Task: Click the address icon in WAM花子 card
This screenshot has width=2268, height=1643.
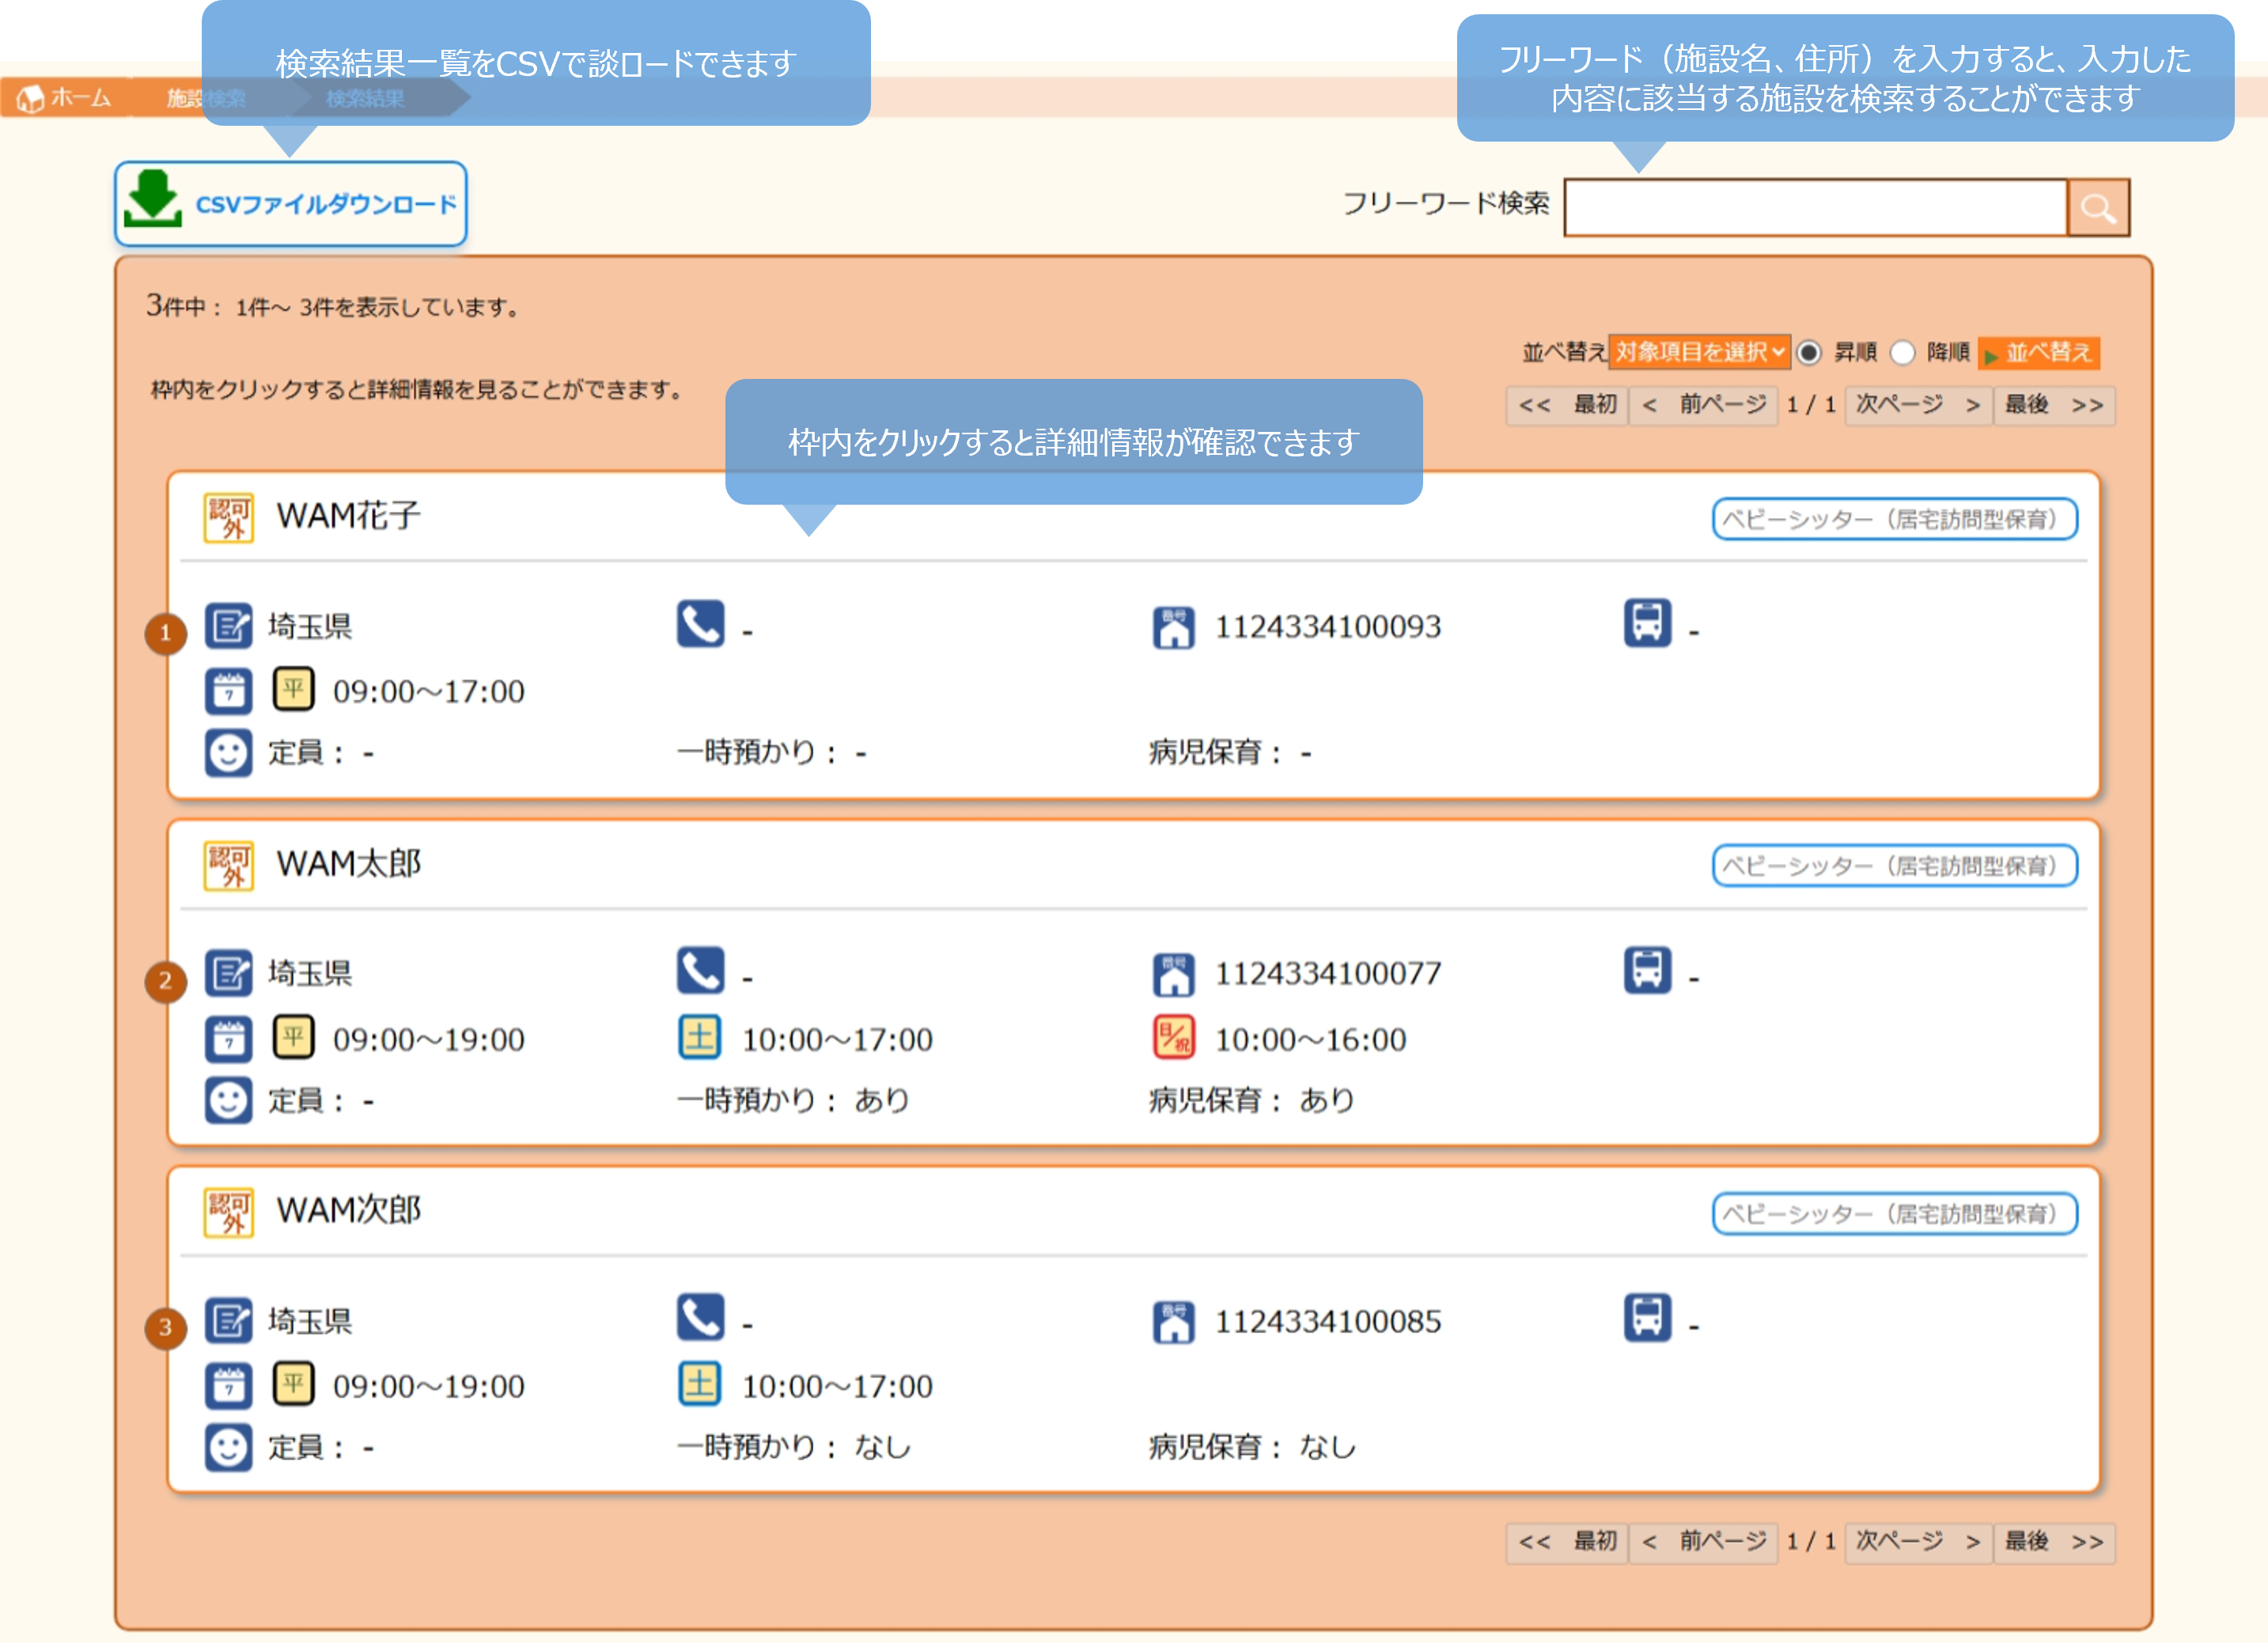Action: 228,626
